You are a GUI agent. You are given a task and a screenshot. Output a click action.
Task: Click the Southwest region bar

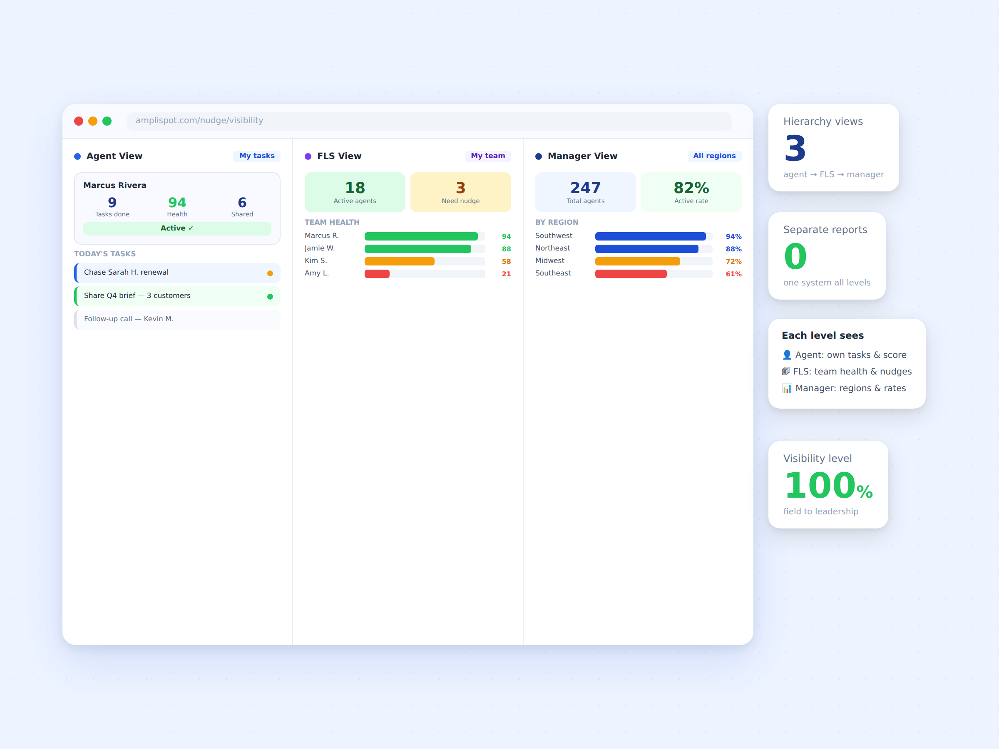click(x=650, y=236)
